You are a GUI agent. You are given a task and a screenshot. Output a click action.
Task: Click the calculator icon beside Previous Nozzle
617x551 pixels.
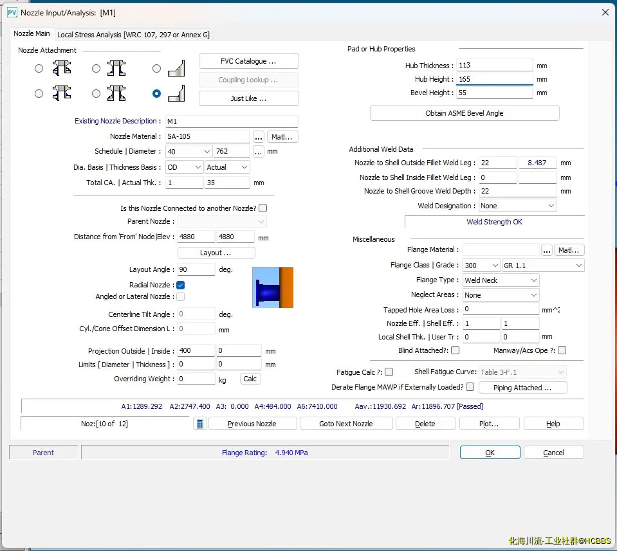click(x=200, y=424)
